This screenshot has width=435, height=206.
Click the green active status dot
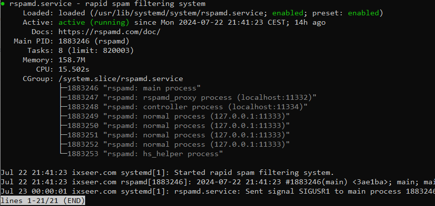pos(4,4)
